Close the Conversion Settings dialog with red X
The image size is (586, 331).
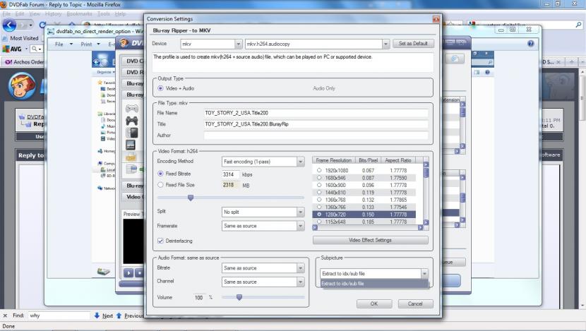(436, 18)
